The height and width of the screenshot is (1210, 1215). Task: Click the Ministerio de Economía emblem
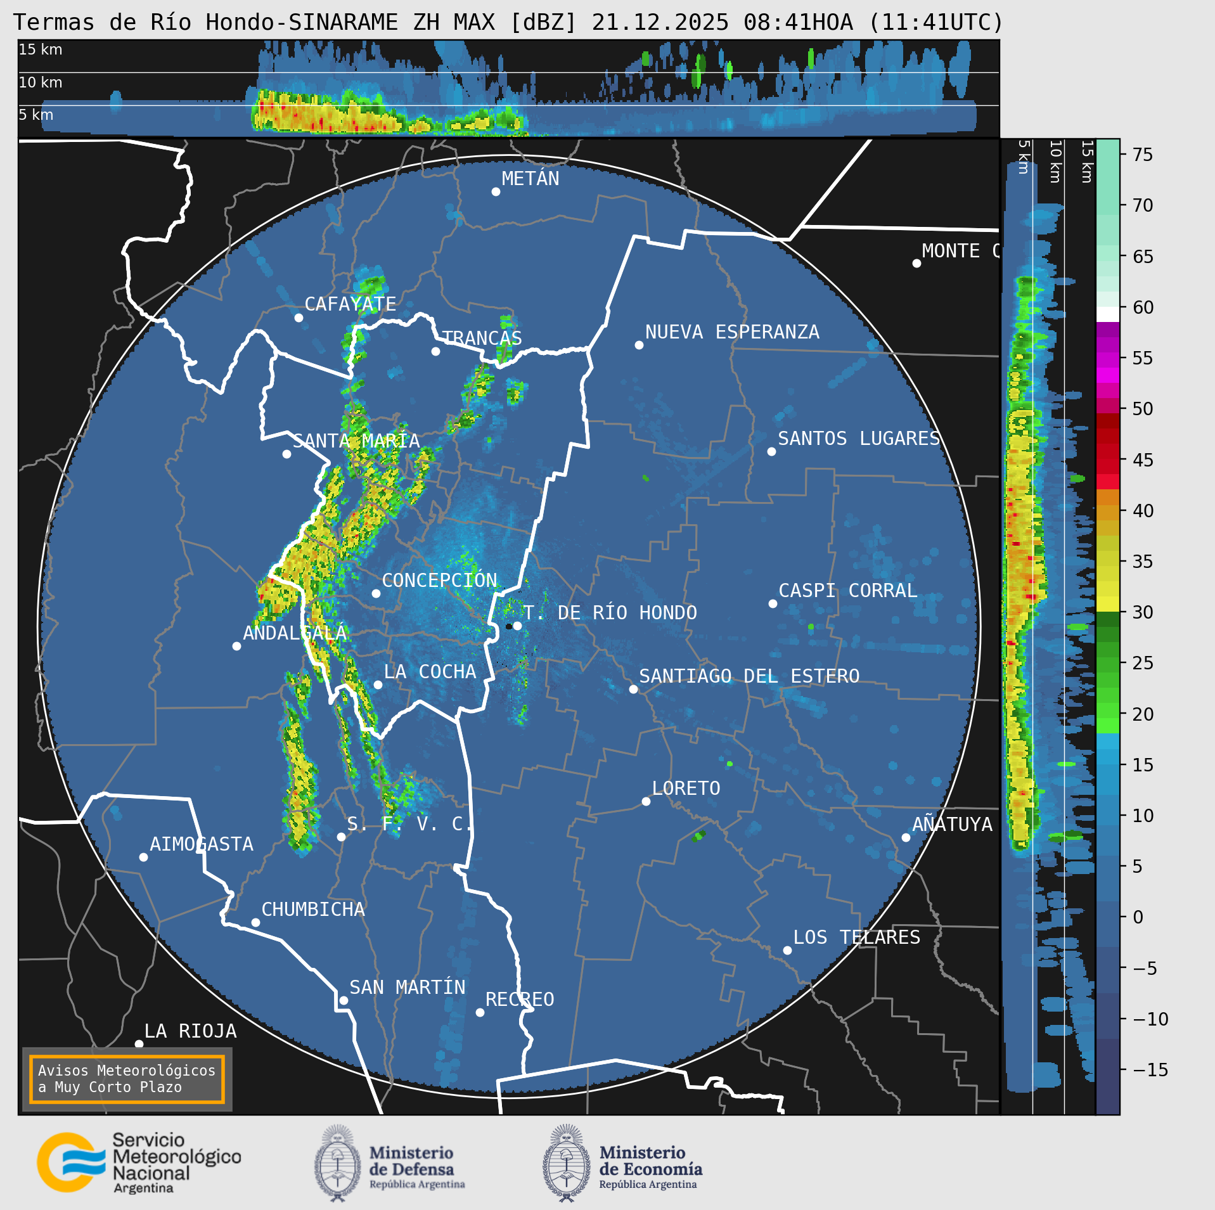tap(566, 1163)
